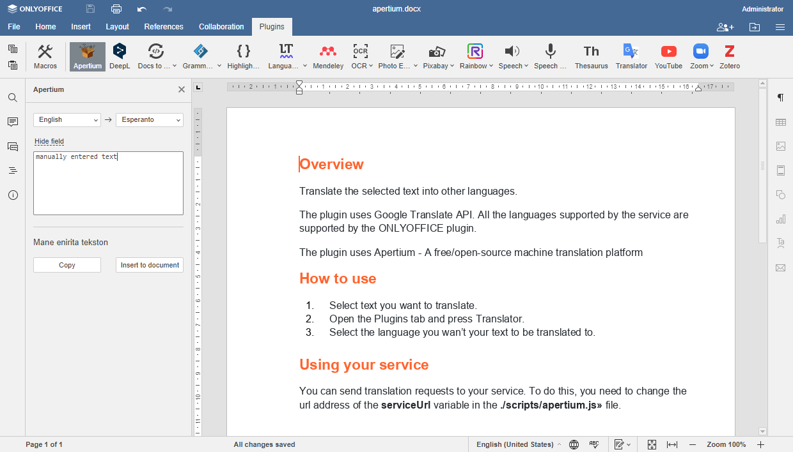
Task: Open Text Art settings in right sidebar
Action: click(x=780, y=243)
